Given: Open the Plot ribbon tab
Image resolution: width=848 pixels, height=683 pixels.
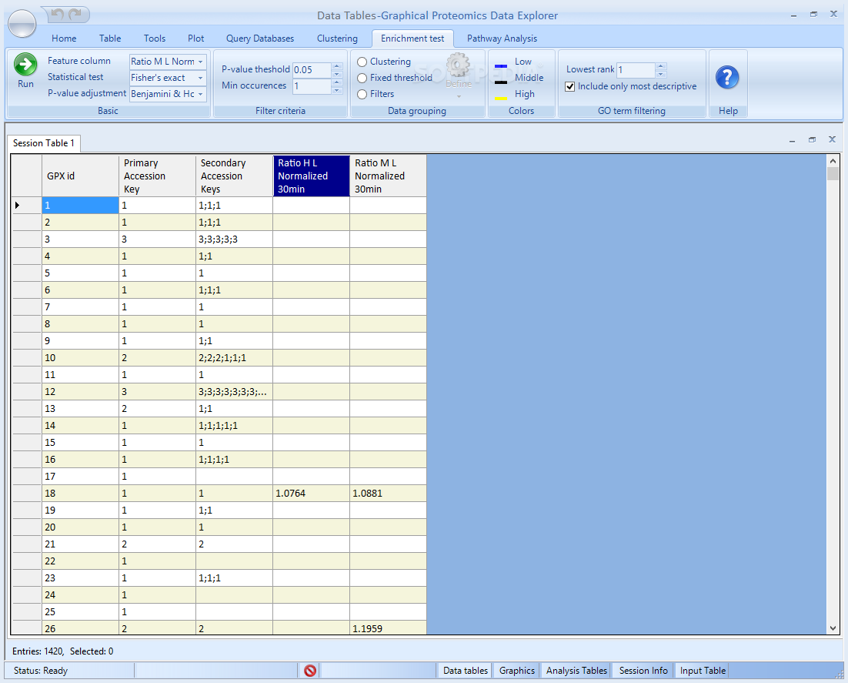Looking at the screenshot, I should [195, 39].
